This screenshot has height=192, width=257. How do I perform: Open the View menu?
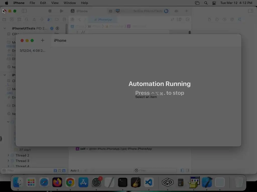click(55, 3)
